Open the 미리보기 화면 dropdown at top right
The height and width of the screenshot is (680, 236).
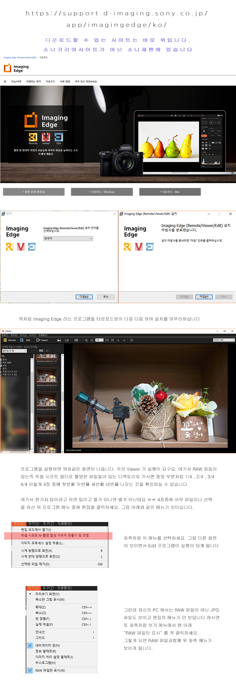(x=224, y=340)
